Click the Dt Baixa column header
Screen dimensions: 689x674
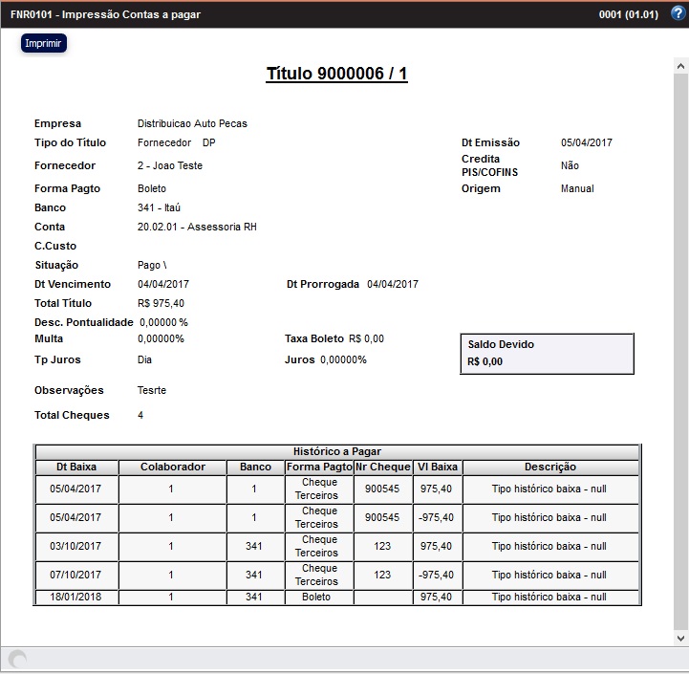[x=75, y=467]
